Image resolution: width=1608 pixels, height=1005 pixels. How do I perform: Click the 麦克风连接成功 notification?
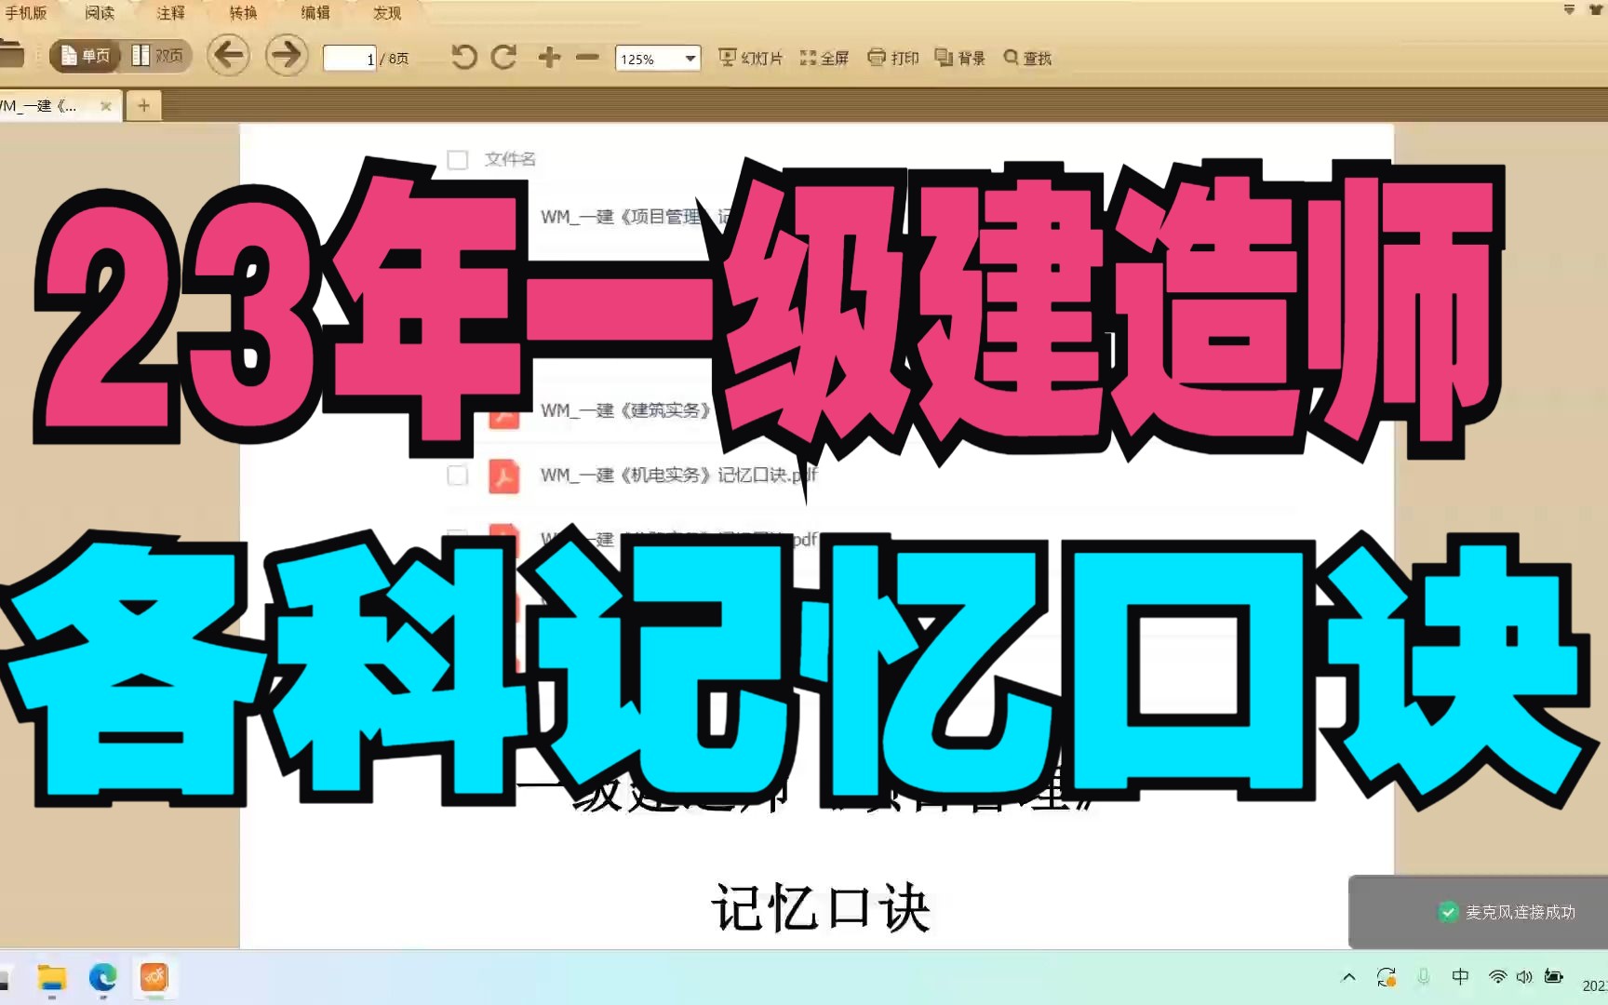pyautogui.click(x=1478, y=912)
